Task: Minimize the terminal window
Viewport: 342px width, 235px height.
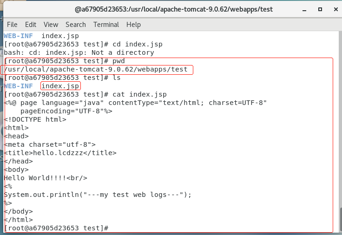Action: [x=304, y=10]
